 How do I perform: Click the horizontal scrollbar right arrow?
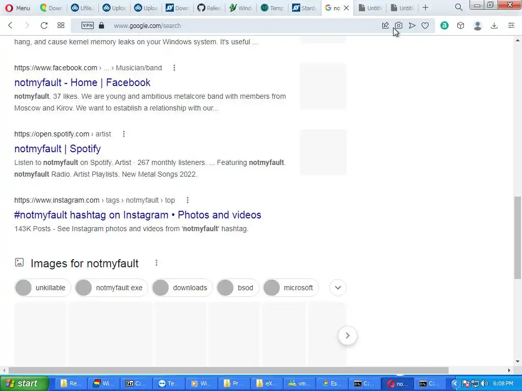click(x=509, y=371)
